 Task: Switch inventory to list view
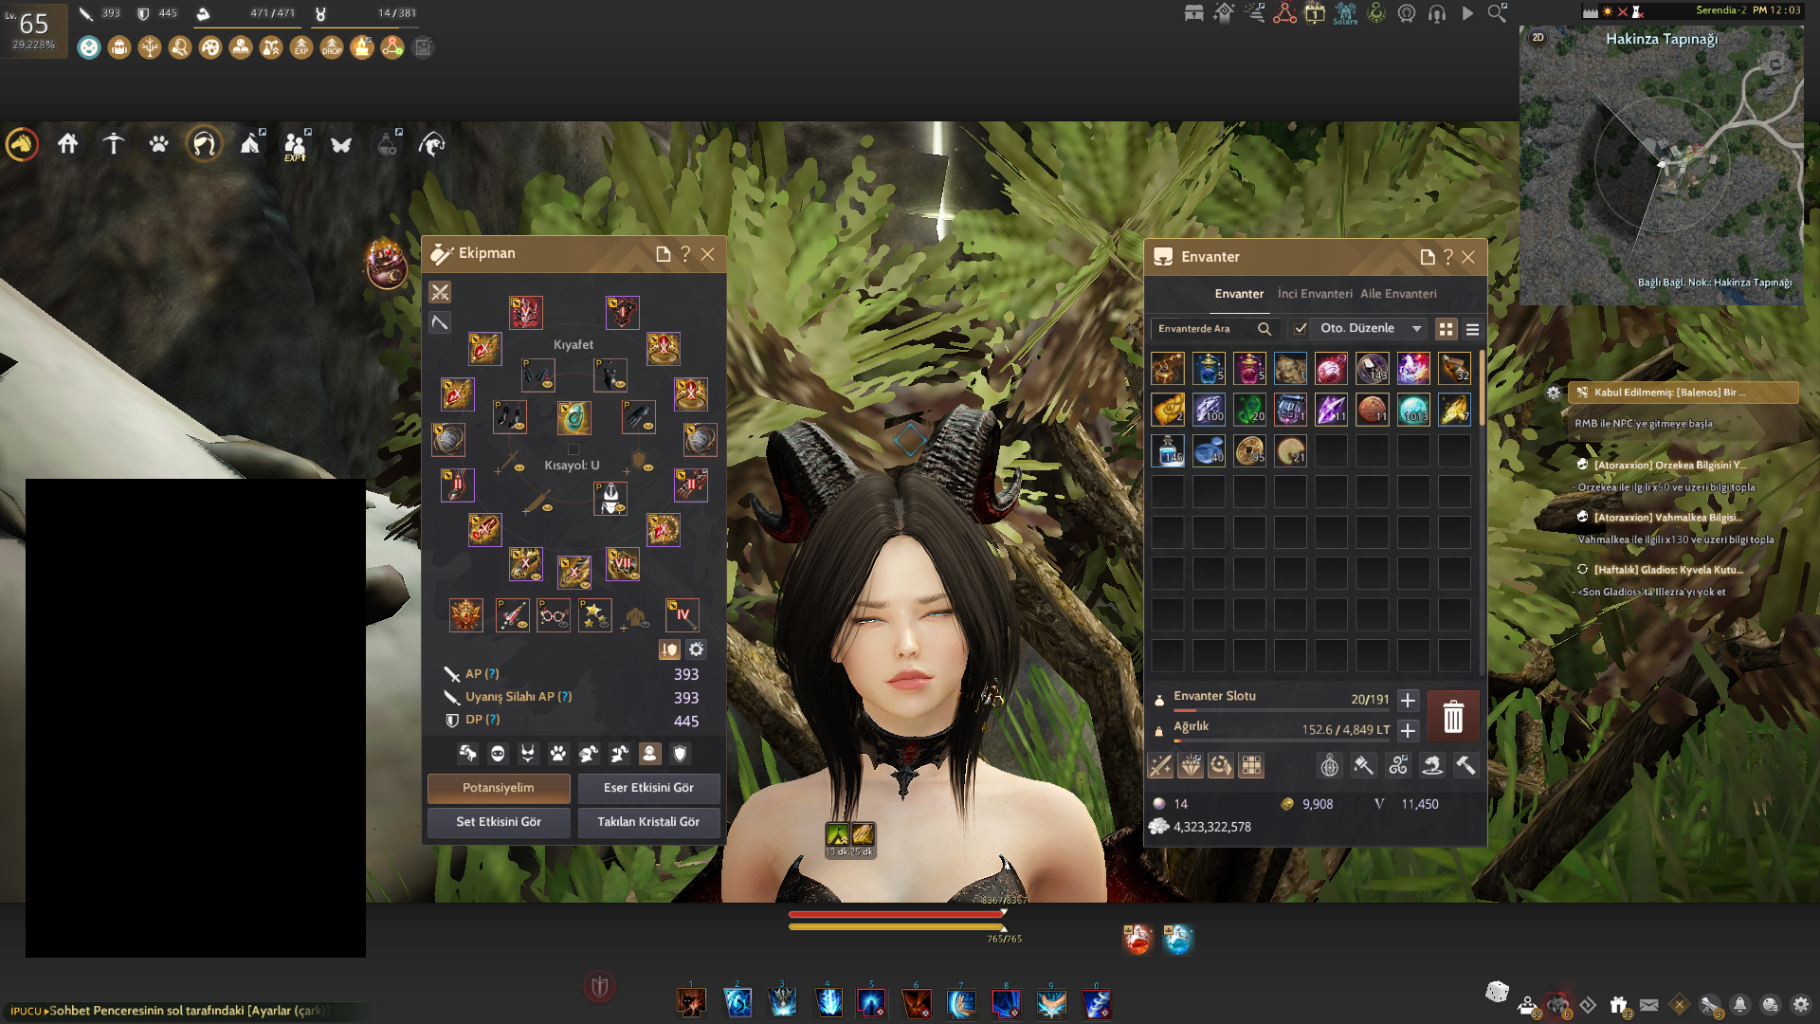point(1472,329)
